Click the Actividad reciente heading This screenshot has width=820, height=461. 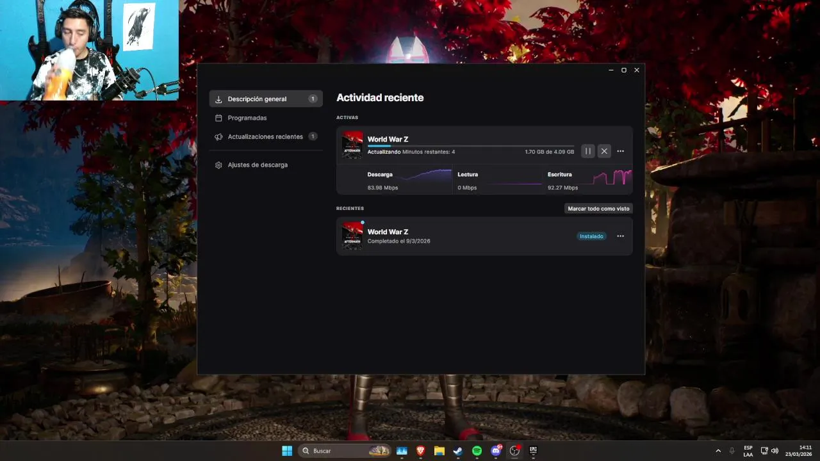tap(380, 98)
